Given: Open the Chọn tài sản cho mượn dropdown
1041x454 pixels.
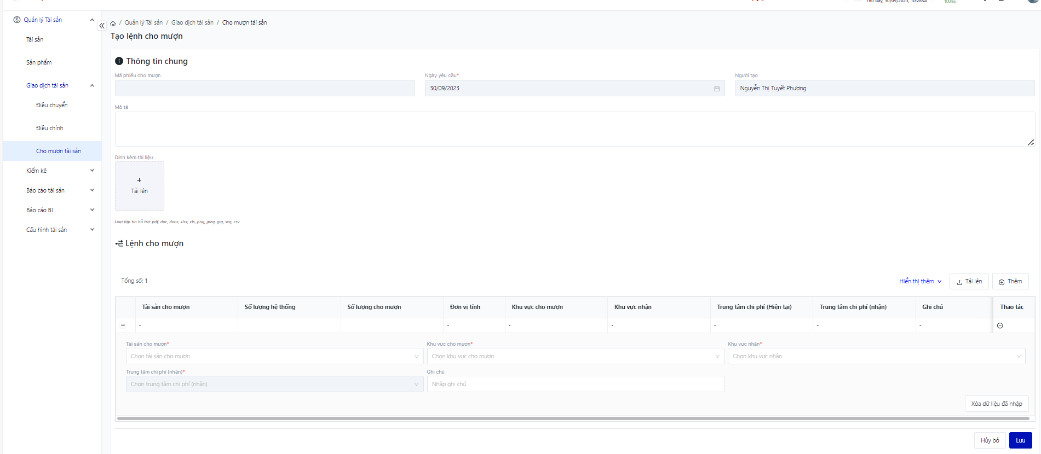Looking at the screenshot, I should pos(274,357).
